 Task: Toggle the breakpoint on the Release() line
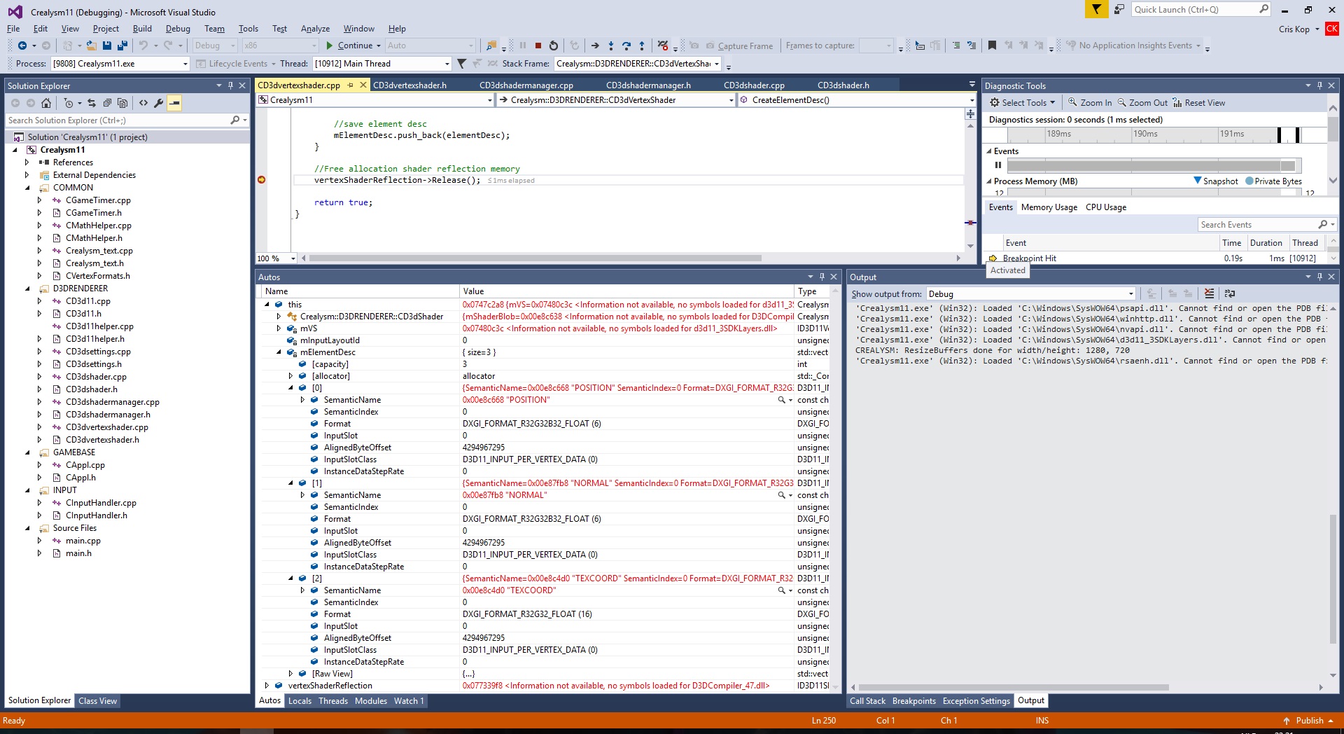point(262,180)
